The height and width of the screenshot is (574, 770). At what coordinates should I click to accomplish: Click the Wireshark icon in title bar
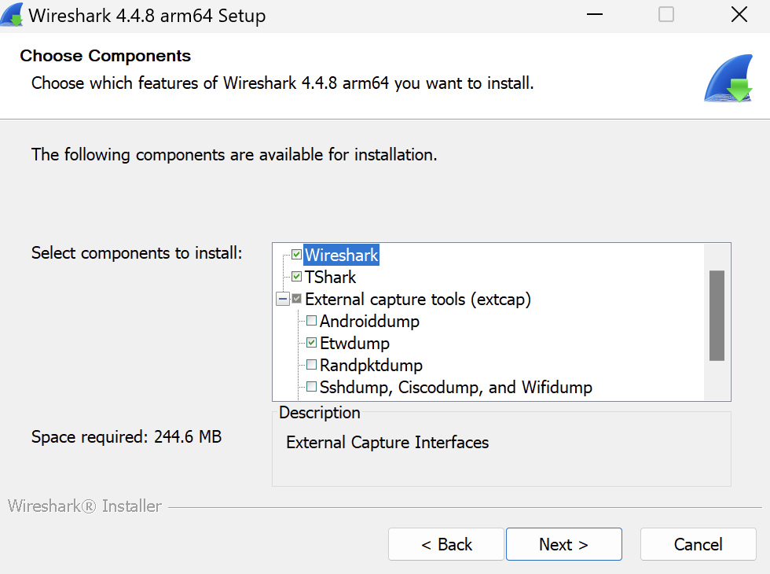[x=12, y=15]
